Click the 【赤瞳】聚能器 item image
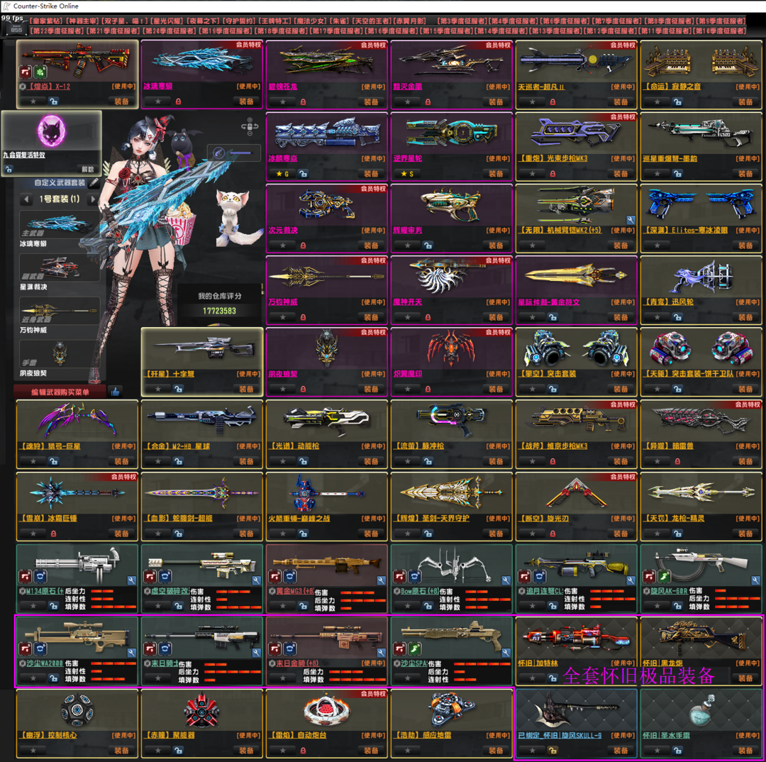Screen dimensions: 766x762 pos(201,711)
